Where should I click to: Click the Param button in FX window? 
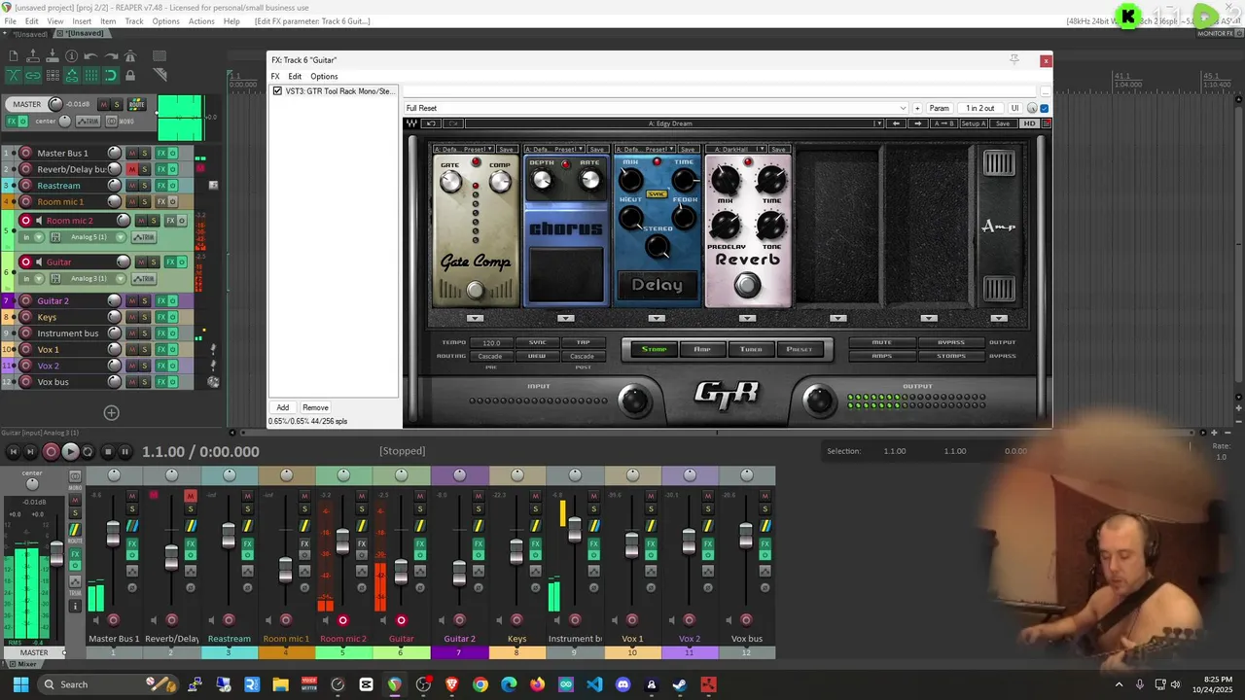(x=939, y=108)
